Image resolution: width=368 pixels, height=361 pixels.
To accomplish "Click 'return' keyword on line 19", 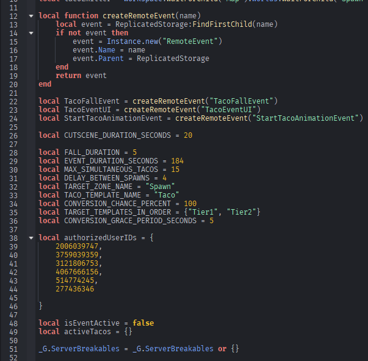I will 68,76.
